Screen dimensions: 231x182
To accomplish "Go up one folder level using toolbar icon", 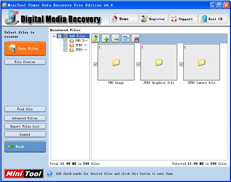I will point(95,38).
